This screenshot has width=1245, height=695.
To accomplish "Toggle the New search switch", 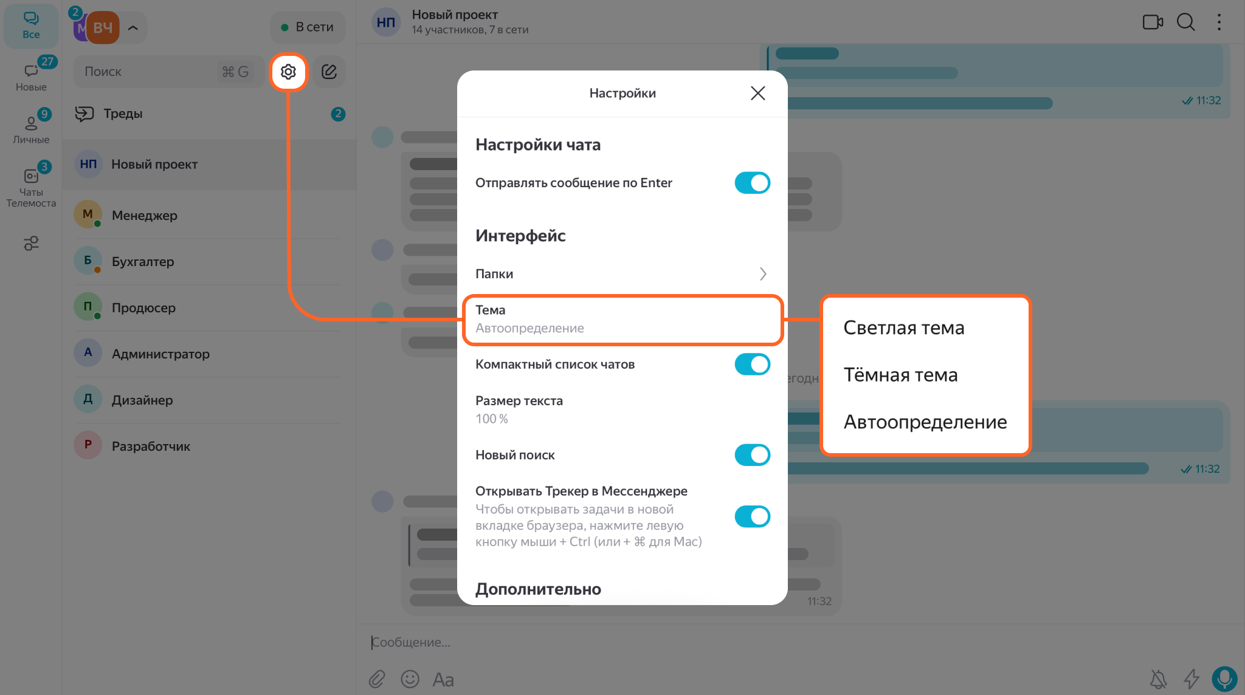I will coord(752,455).
